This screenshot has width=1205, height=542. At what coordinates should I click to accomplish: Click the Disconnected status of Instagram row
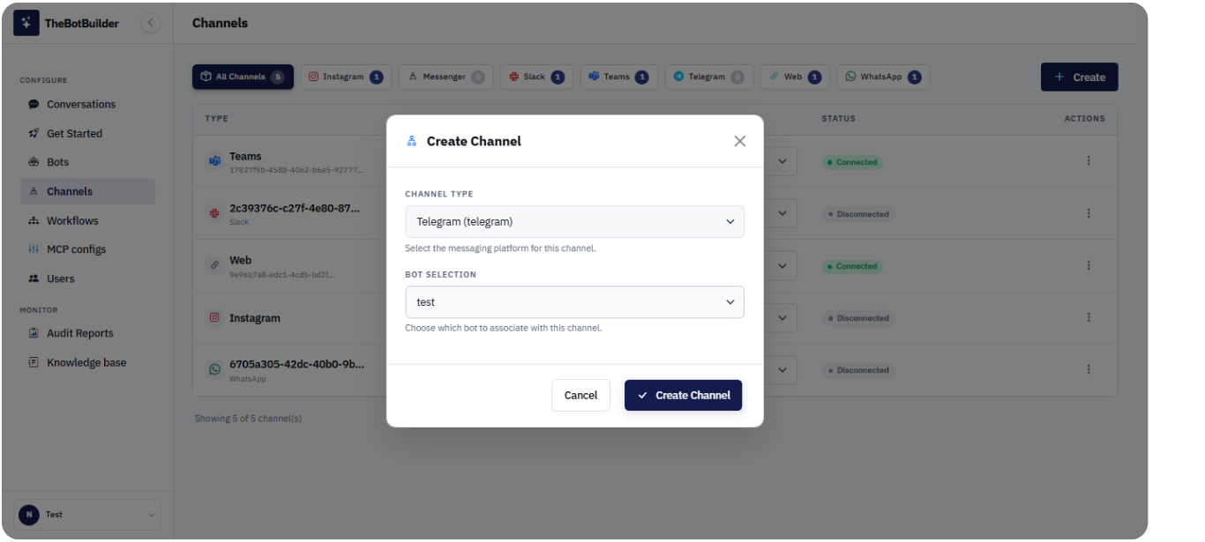(858, 318)
